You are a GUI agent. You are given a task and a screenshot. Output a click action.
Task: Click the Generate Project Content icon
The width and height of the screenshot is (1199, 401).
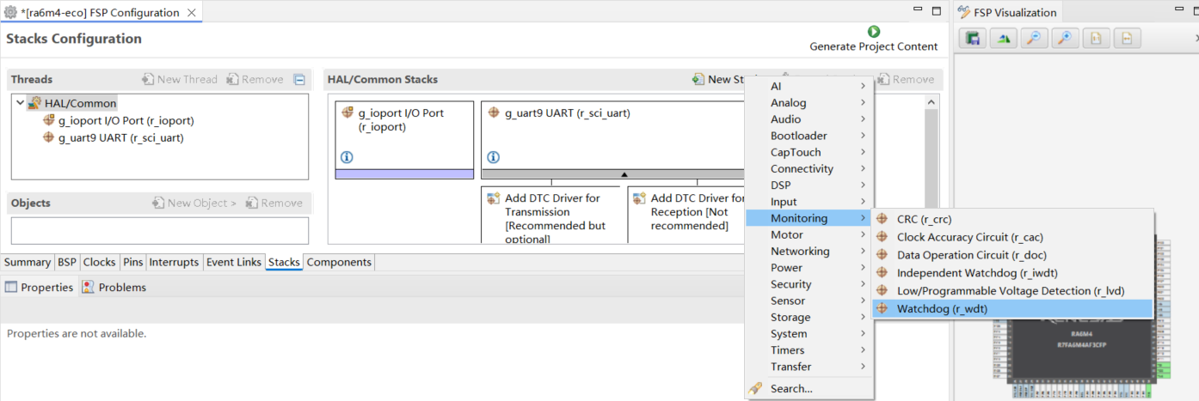[873, 32]
